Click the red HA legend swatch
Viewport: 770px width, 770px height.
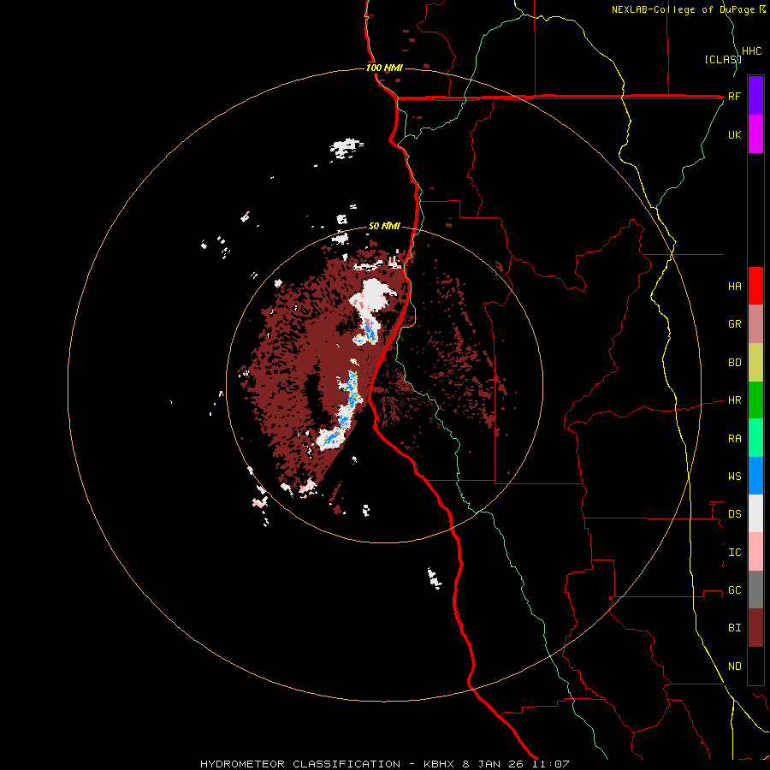click(755, 286)
